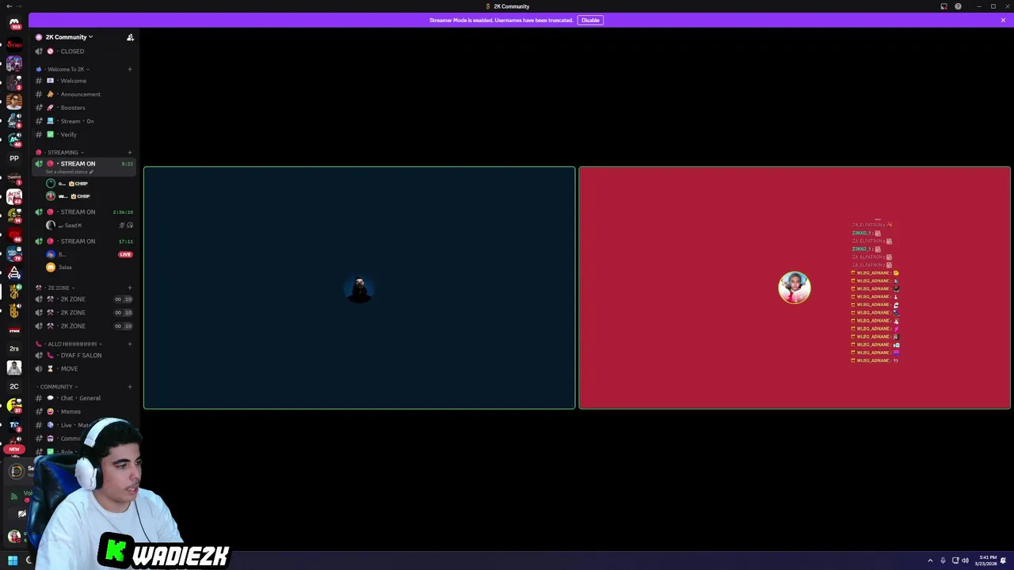The image size is (1014, 570).
Task: Click Set a channel status text
Action: pyautogui.click(x=70, y=172)
